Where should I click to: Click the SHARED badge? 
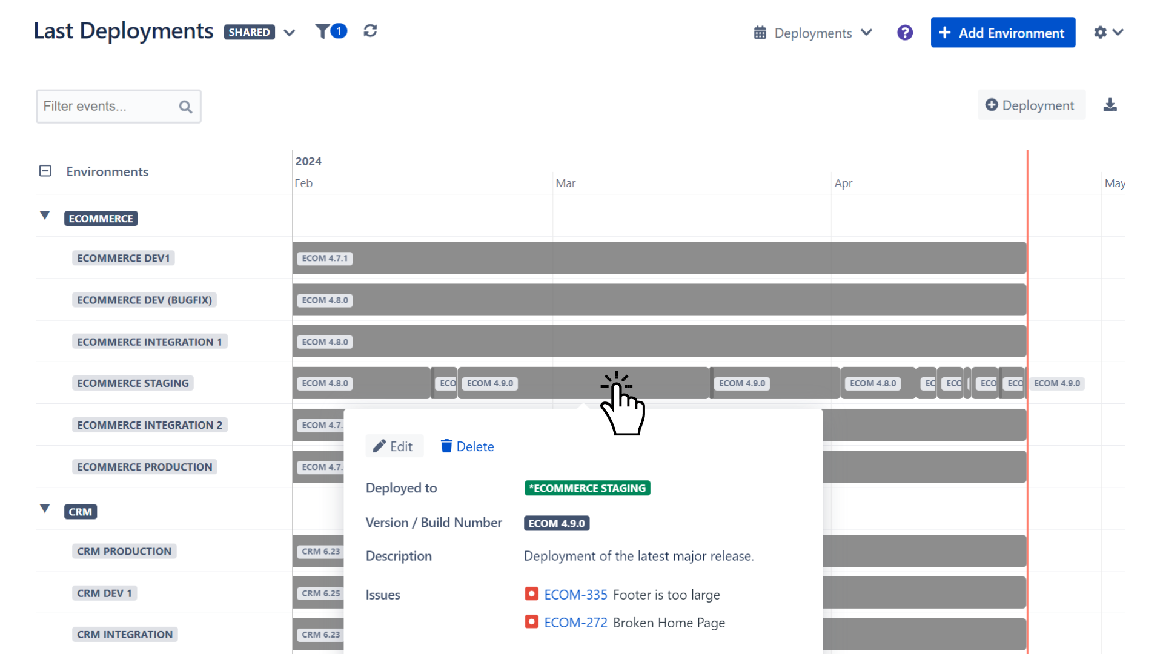(x=249, y=33)
